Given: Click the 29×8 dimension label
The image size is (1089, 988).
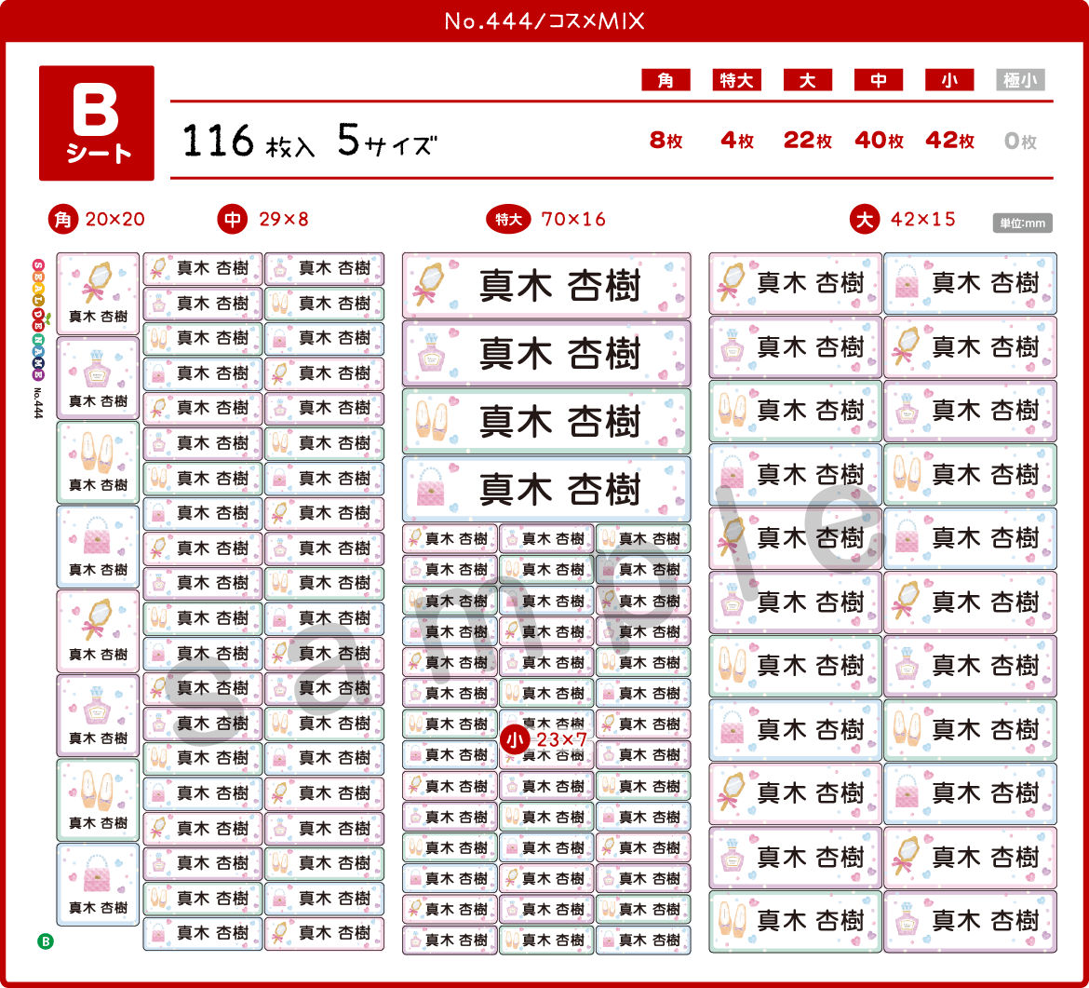Looking at the screenshot, I should click(284, 220).
